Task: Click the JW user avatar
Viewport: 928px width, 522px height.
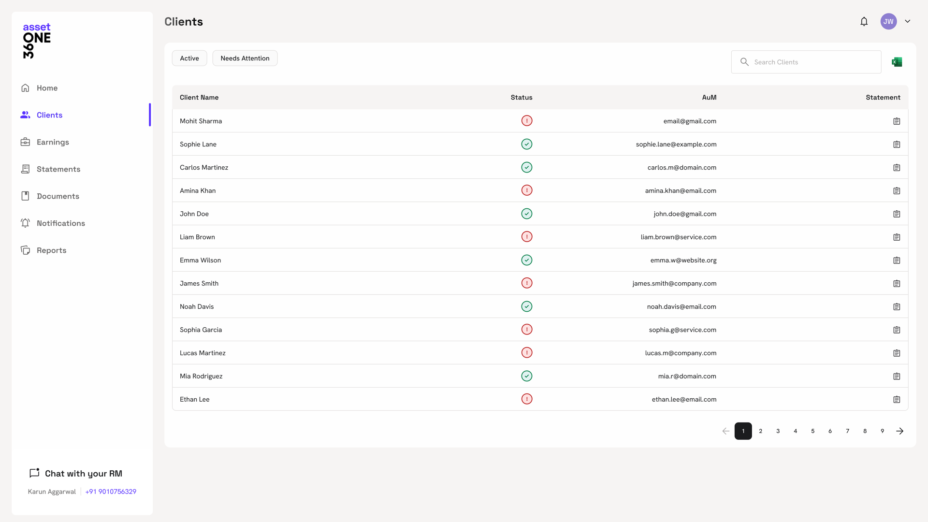Action: pyautogui.click(x=888, y=21)
